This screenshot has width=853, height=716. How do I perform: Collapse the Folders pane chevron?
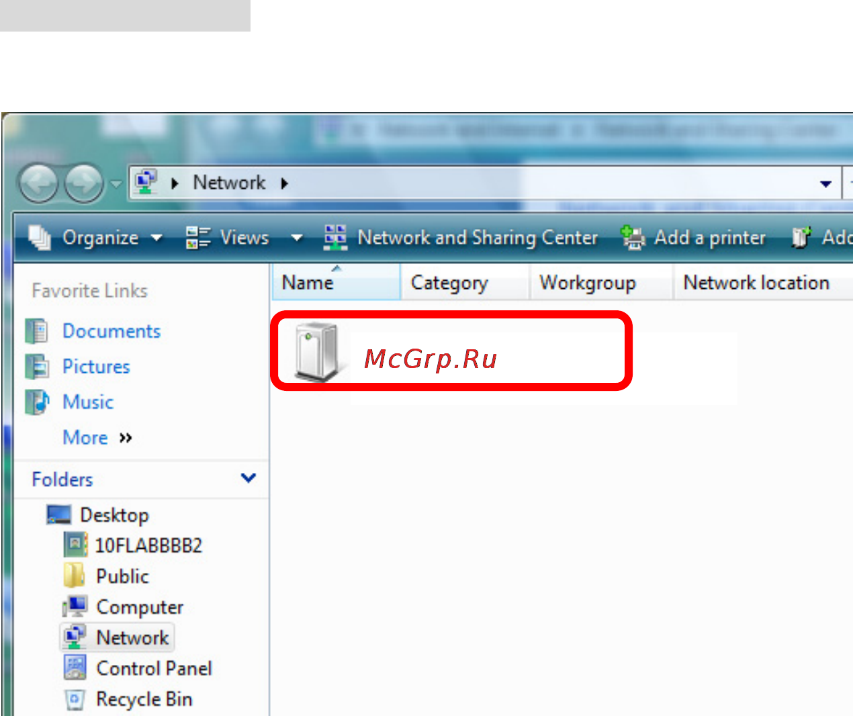click(249, 478)
